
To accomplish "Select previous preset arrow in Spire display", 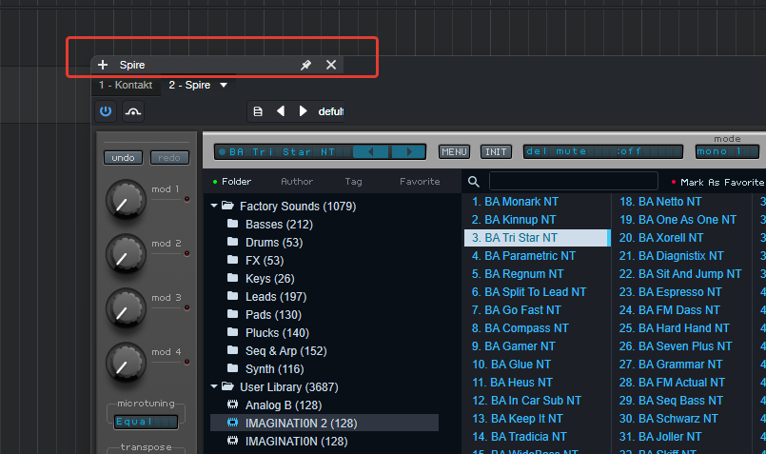I will pyautogui.click(x=371, y=152).
